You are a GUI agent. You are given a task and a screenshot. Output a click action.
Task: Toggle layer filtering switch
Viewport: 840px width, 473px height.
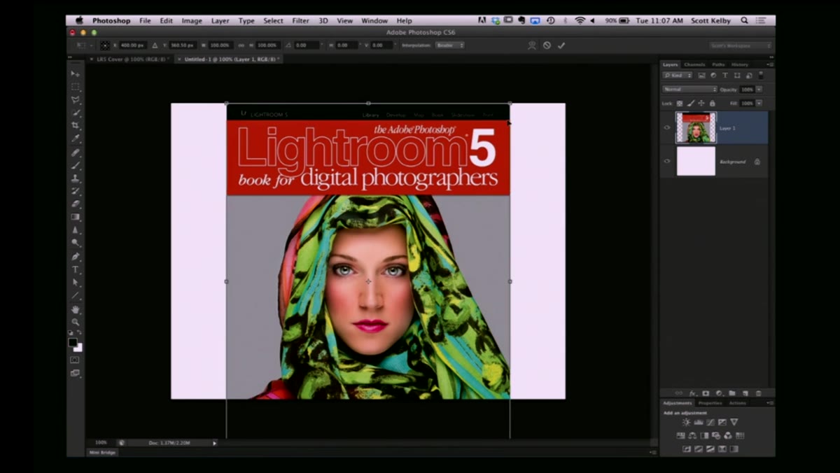tap(761, 74)
